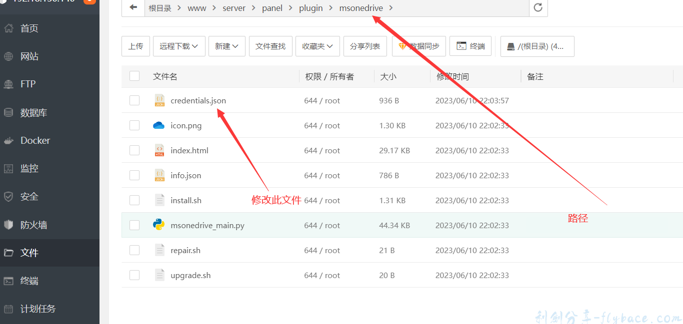Viewport: 683px width, 324px height.
Task: Expand the 远程下载 dropdown
Action: [x=179, y=46]
